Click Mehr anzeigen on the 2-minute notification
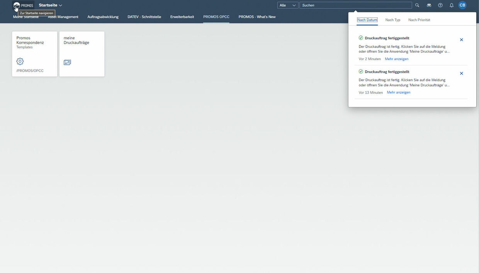 (396, 59)
